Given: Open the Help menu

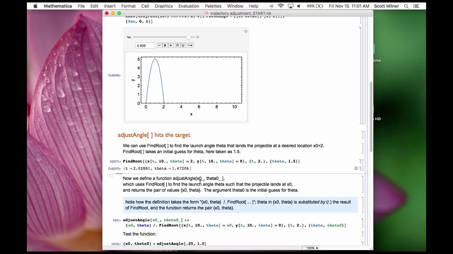Looking at the screenshot, I should [253, 6].
